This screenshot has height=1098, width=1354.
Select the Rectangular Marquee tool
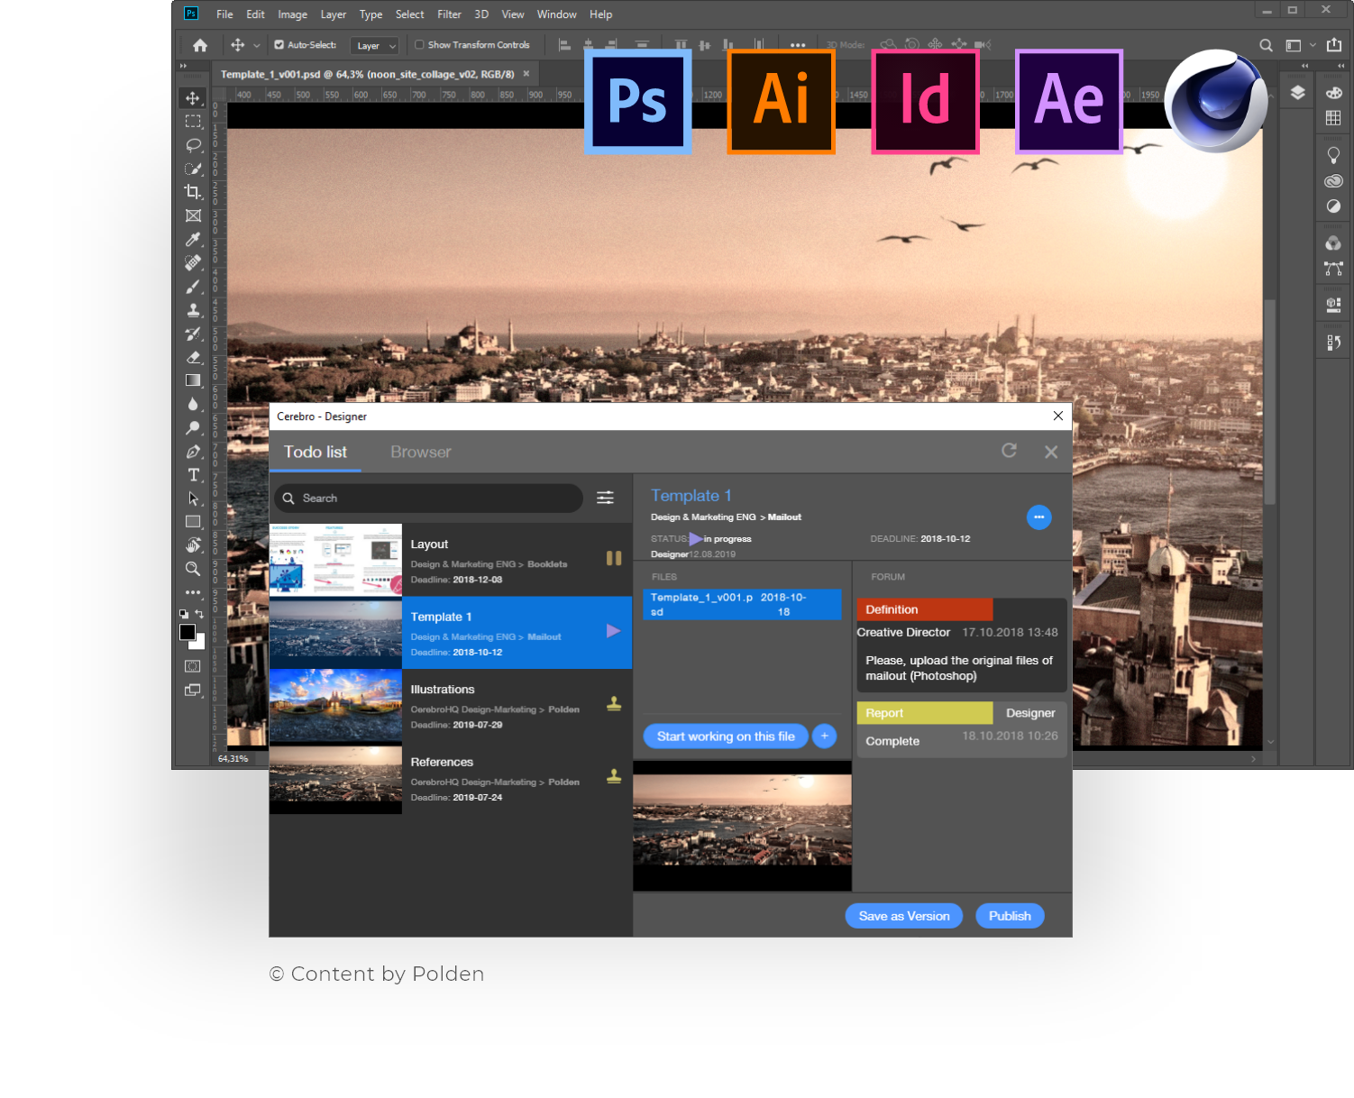pyautogui.click(x=193, y=121)
